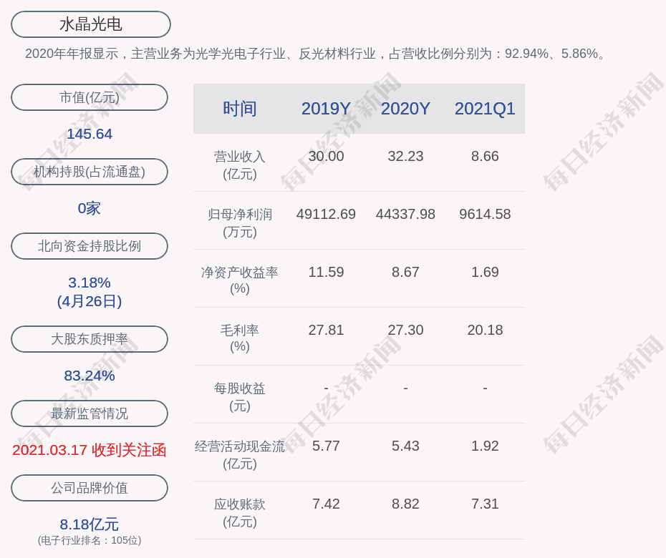Image resolution: width=666 pixels, height=558 pixels.
Task: Click the 机构持股(占流通盘) label
Action: 90,172
